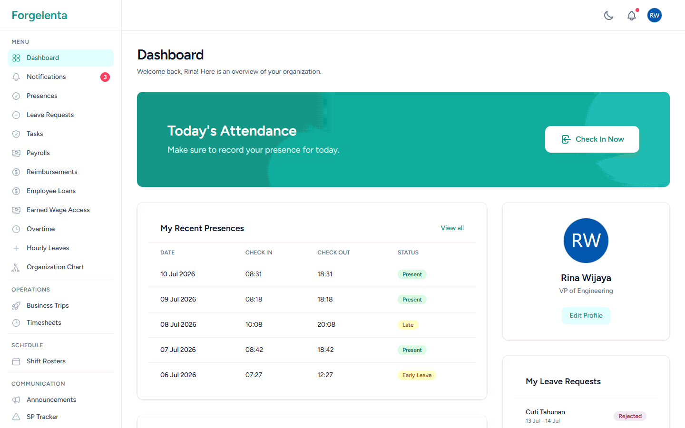The height and width of the screenshot is (428, 685).
Task: Click the Timesheets clock icon
Action: [x=16, y=323]
